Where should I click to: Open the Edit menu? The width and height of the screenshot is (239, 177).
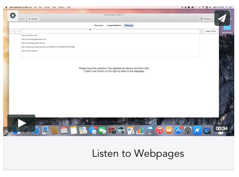pyautogui.click(x=40, y=7)
